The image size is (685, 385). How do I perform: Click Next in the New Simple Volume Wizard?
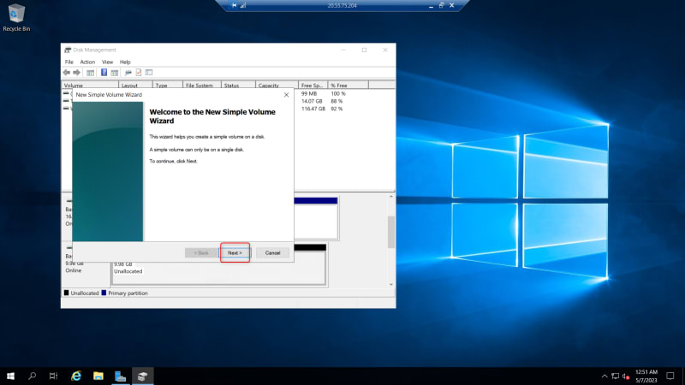coord(235,252)
